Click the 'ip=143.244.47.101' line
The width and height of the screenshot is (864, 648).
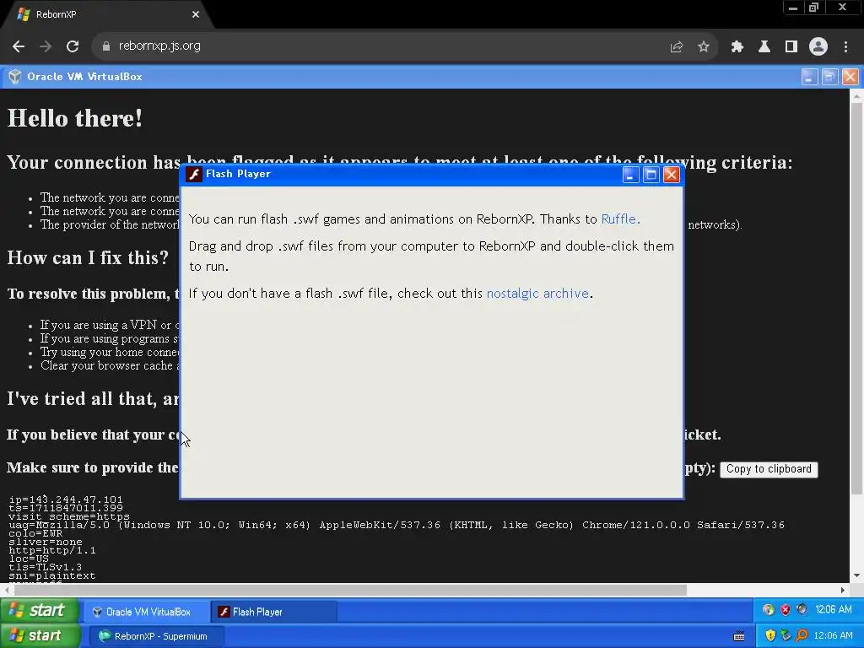click(x=66, y=499)
